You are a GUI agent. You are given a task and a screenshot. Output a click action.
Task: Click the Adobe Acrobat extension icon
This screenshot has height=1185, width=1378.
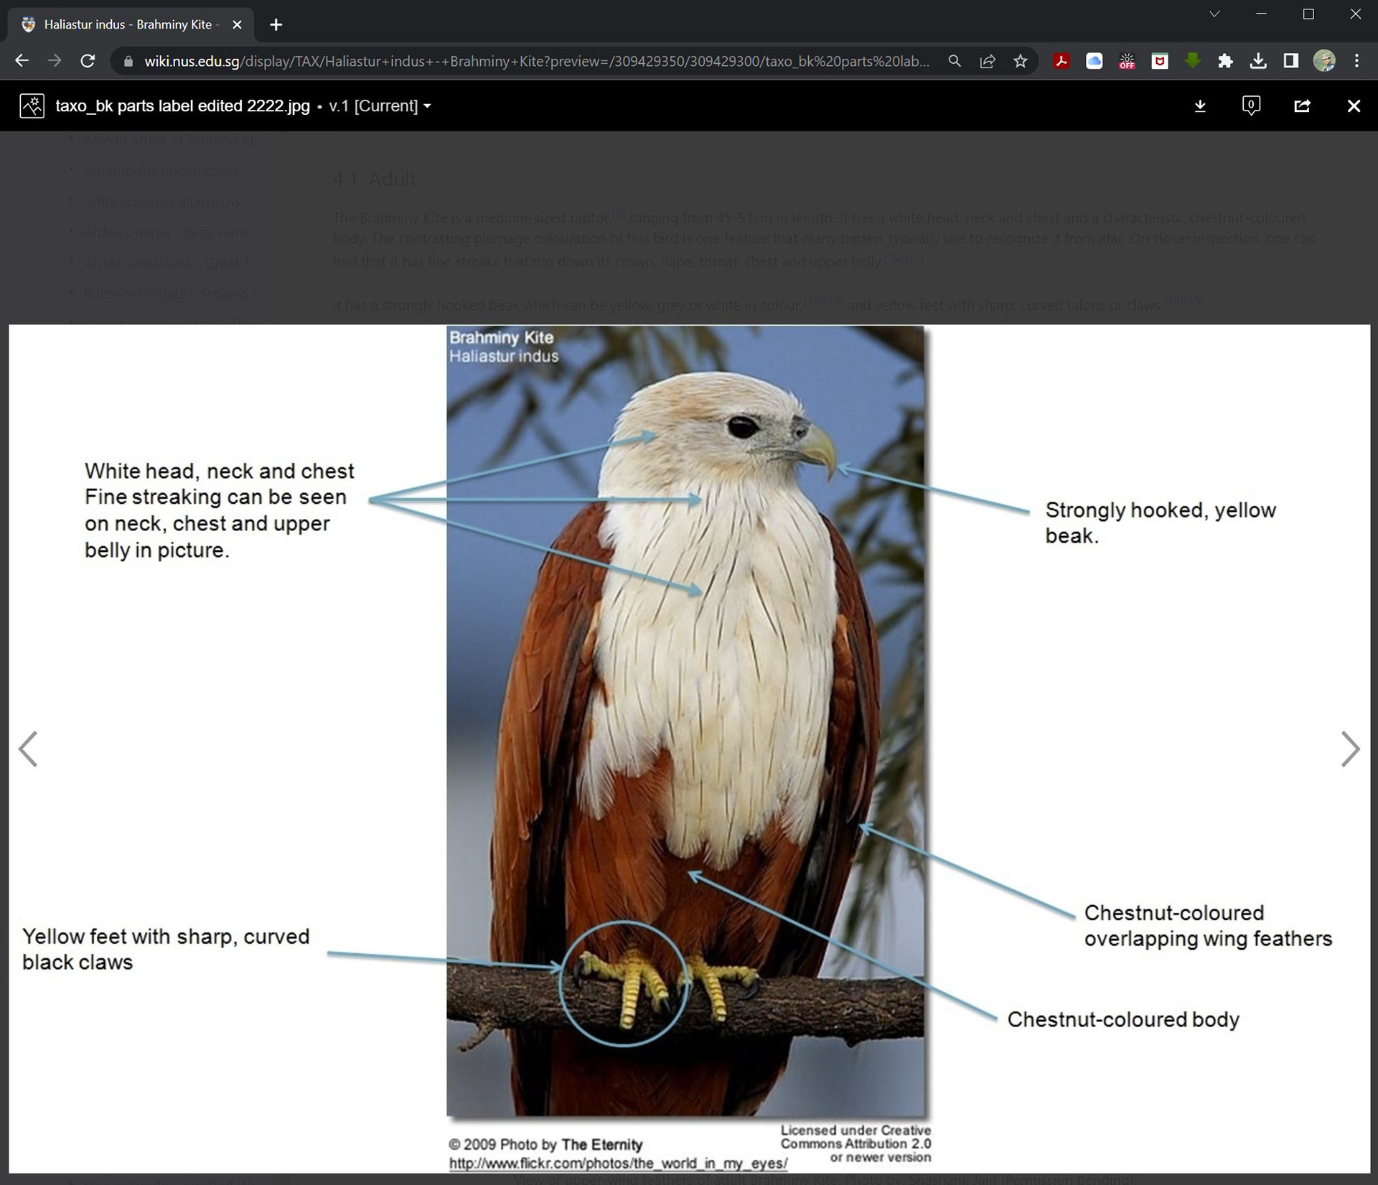[1061, 61]
